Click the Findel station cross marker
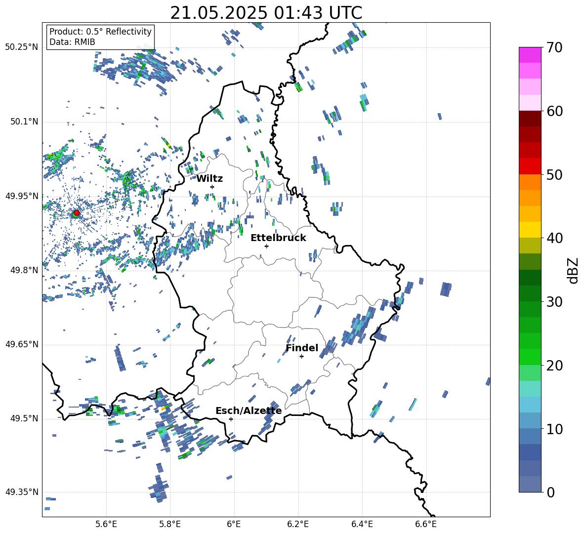585x534 pixels. (x=301, y=357)
